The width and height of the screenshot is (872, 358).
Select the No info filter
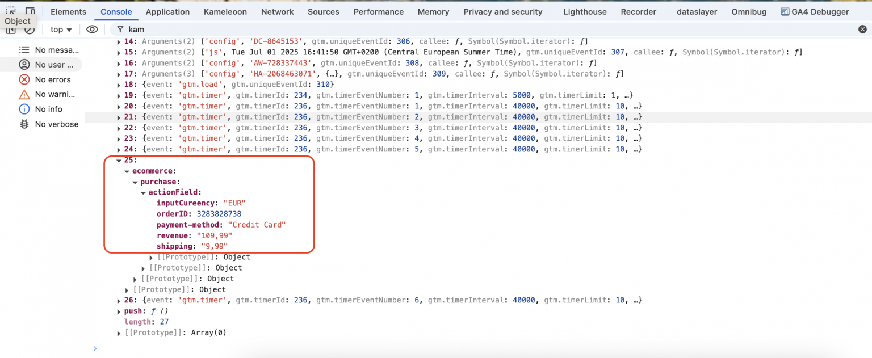coord(48,109)
